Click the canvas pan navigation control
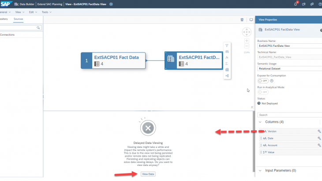Image resolution: width=322 pixels, height=181 pixels. click(247, 32)
